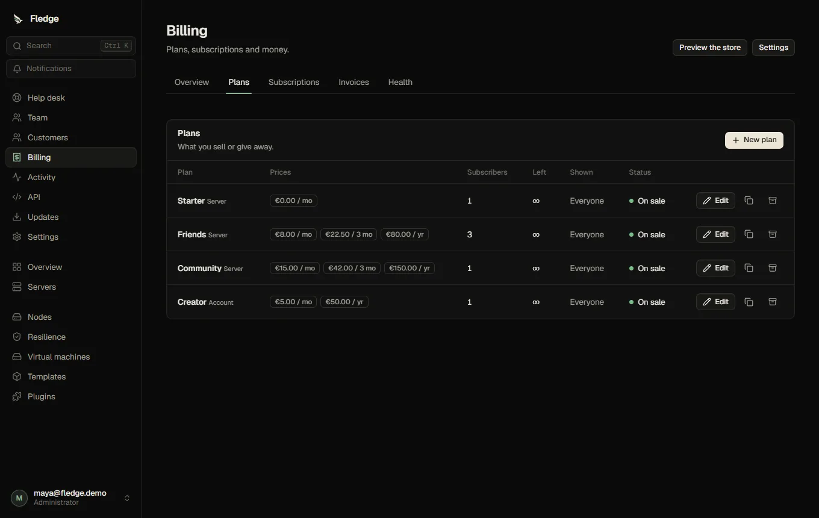This screenshot has height=518, width=819.
Task: Open Updates in the sidebar
Action: pos(71,217)
